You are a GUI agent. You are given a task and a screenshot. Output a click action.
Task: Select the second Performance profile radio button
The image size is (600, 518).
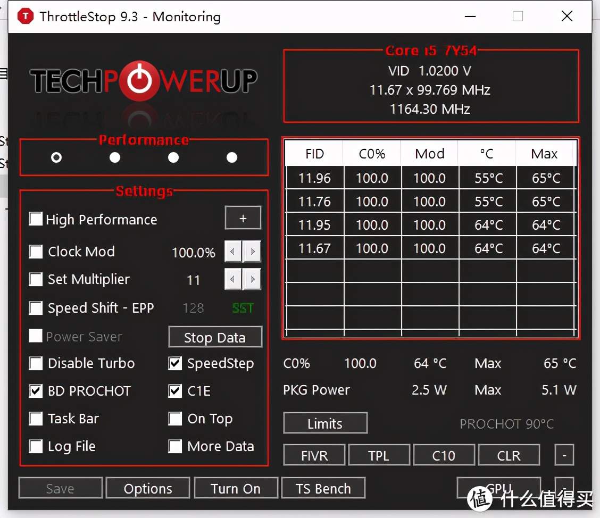[115, 157]
